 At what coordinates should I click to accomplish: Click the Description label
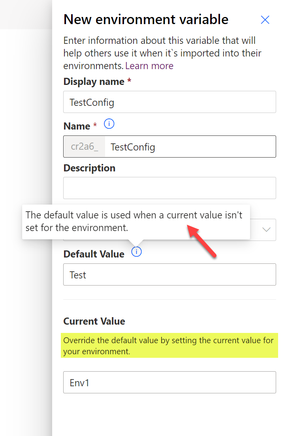[89, 168]
